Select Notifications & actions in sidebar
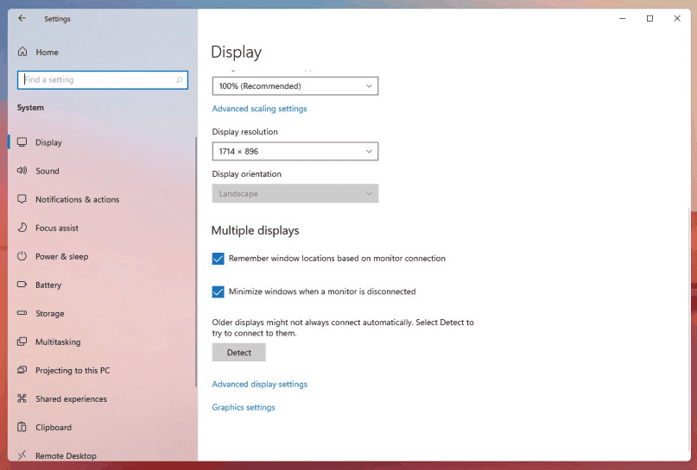 pyautogui.click(x=102, y=199)
